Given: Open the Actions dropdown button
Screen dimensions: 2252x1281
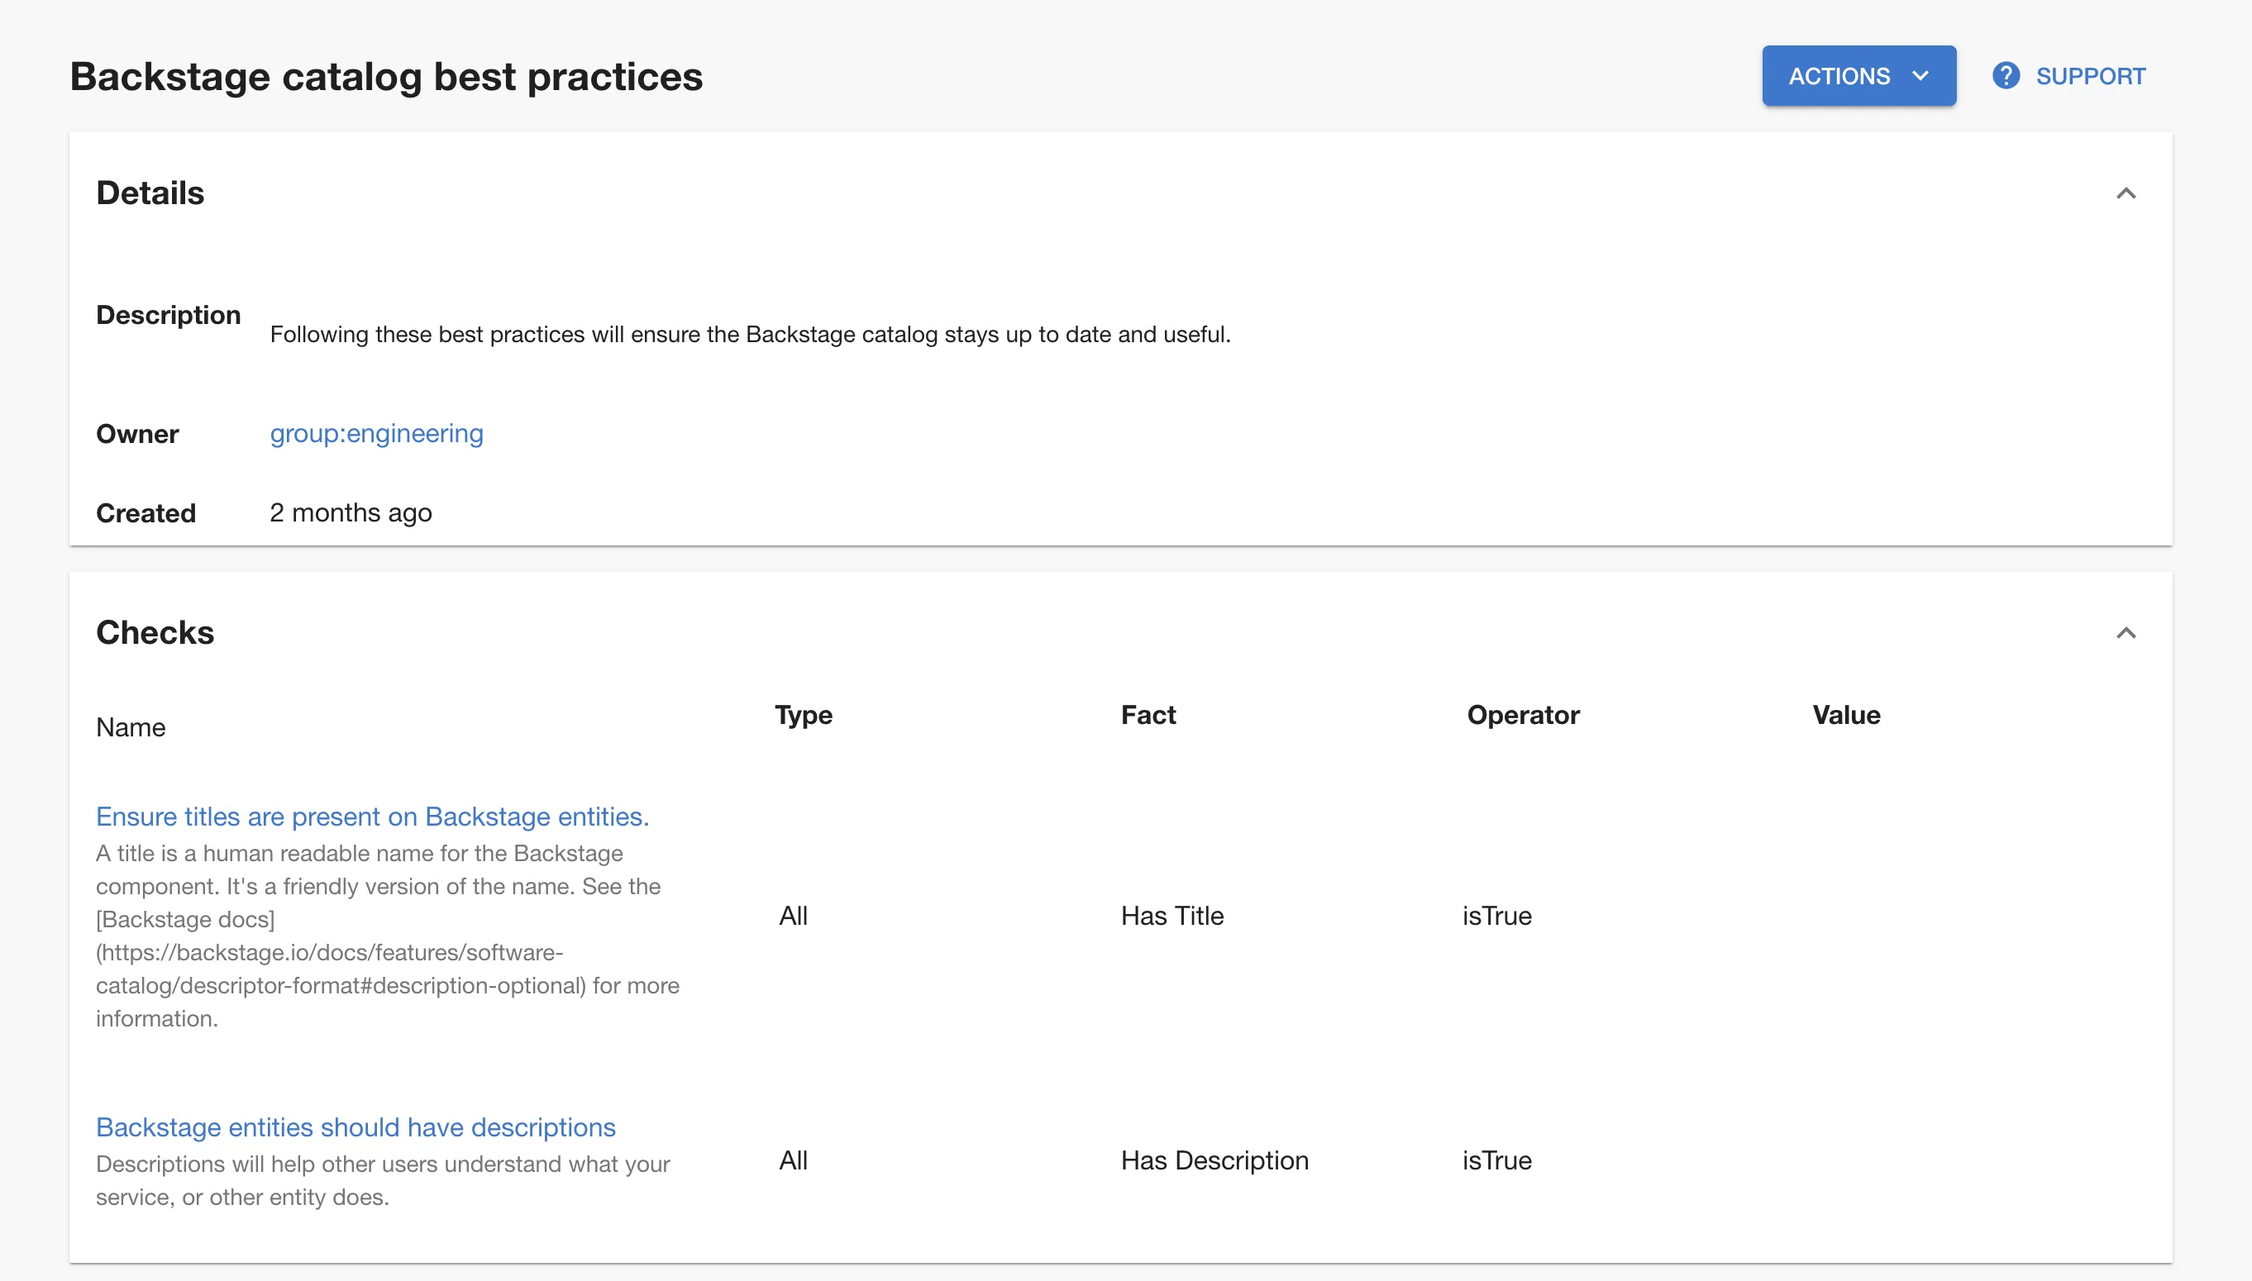Looking at the screenshot, I should click(1857, 77).
